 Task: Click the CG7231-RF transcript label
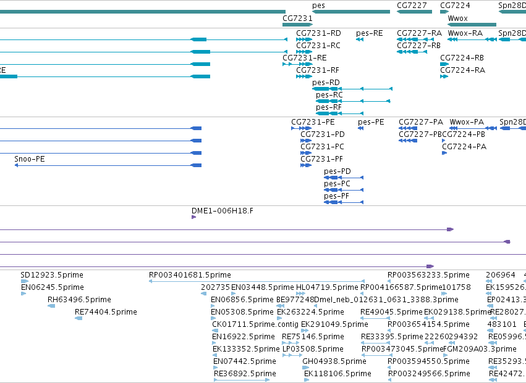tap(318, 71)
